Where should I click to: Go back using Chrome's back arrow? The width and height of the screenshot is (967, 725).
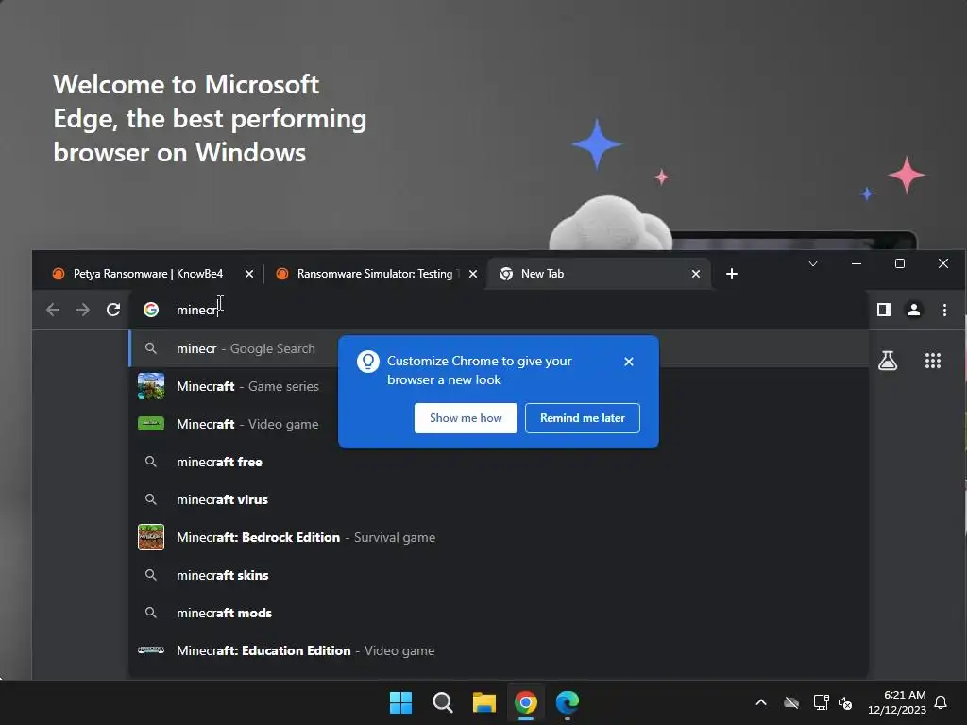tap(53, 310)
